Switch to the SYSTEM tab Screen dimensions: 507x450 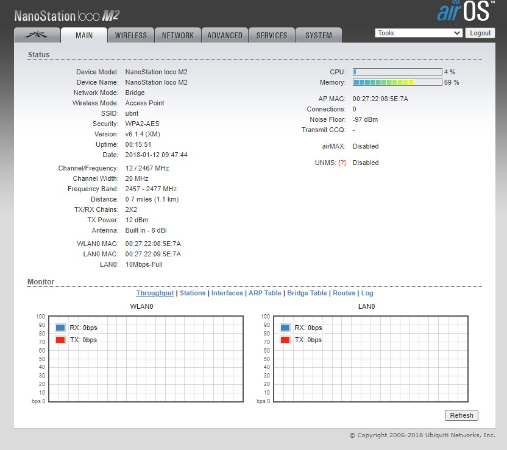coord(319,35)
